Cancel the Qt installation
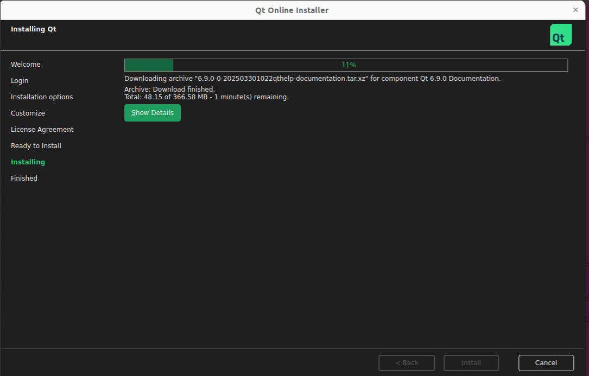589x376 pixels. tap(546, 363)
